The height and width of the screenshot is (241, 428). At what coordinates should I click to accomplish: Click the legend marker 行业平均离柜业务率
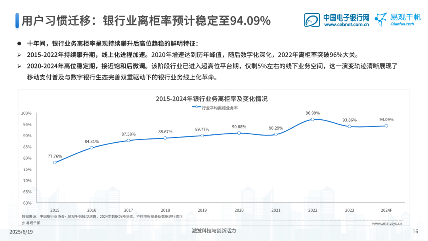pyautogui.click(x=197, y=107)
